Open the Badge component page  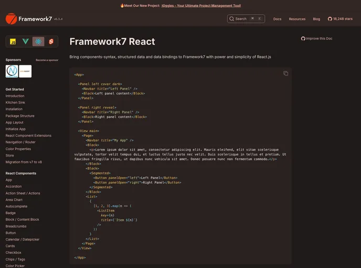(x=10, y=213)
